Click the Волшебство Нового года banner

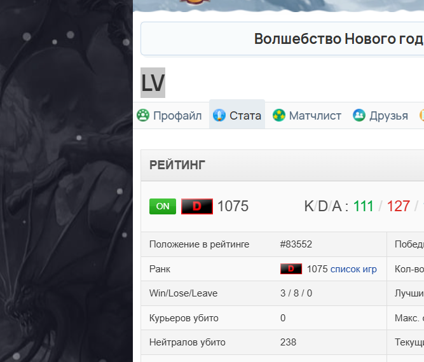(x=282, y=39)
